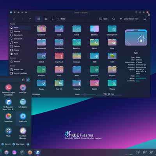Set rating using the fifth star

pos(145,78)
